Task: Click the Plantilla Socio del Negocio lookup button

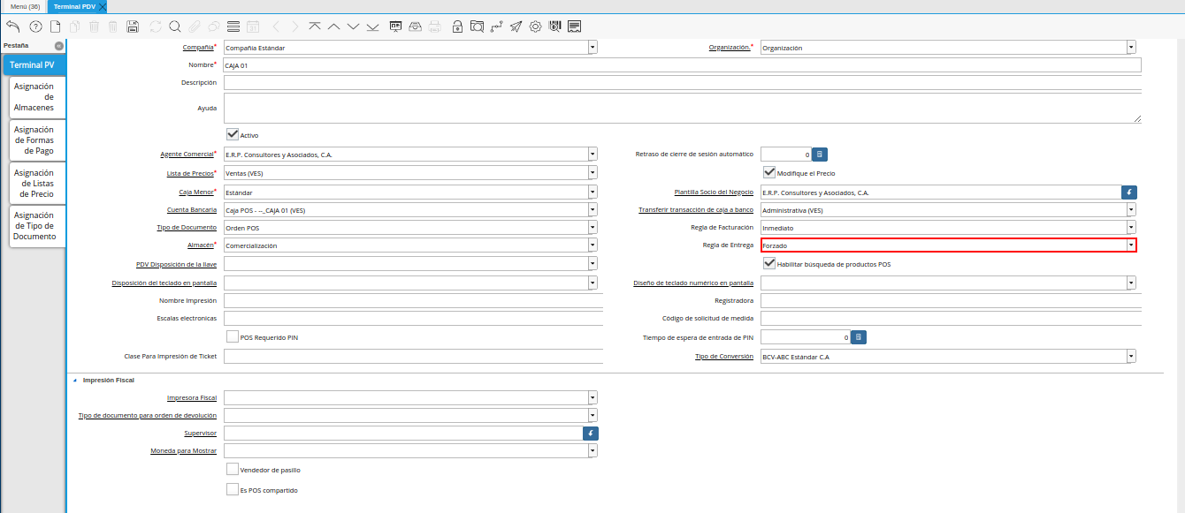Action: pos(1128,192)
